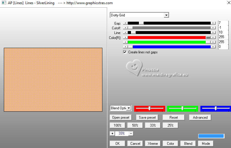Click the Cutoff slider left arrow

[x=125, y=28]
